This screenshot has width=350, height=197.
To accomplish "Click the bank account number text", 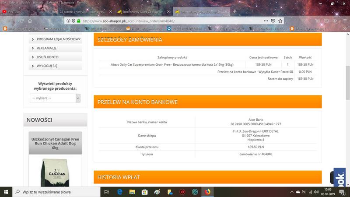I will point(255,124).
